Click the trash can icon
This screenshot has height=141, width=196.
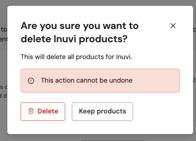click(x=31, y=111)
